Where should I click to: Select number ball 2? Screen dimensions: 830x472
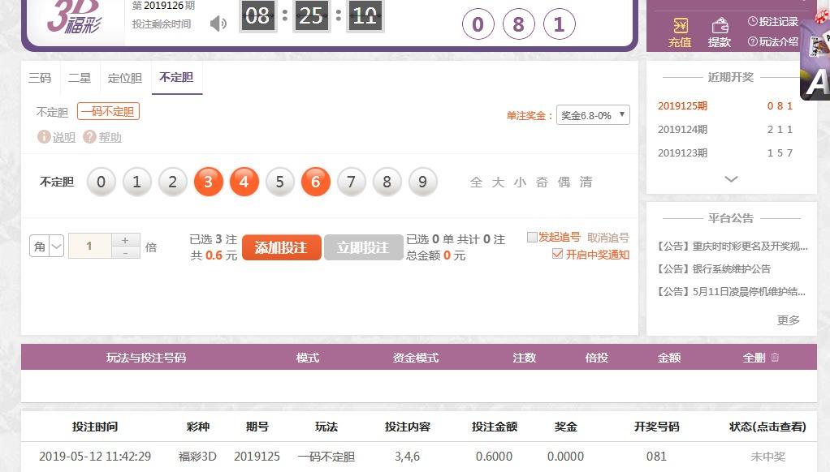pyautogui.click(x=172, y=182)
